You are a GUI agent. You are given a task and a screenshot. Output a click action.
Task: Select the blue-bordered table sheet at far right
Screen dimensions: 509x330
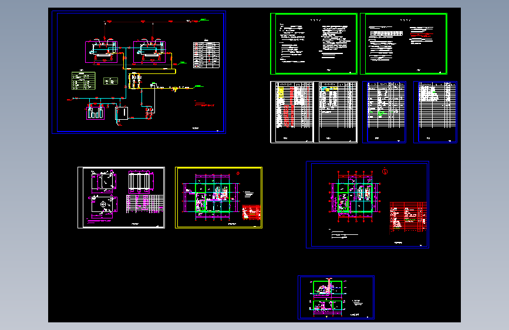coord(435,112)
